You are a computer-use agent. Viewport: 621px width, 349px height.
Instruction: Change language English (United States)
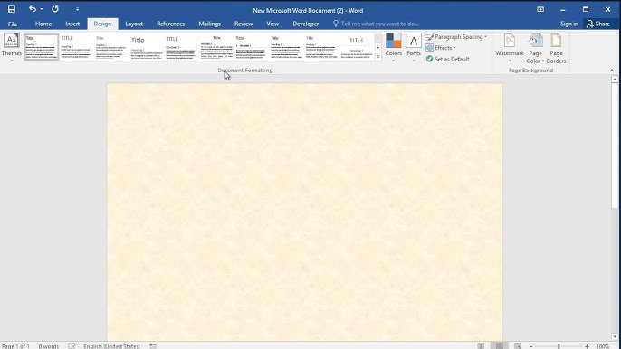pos(111,346)
